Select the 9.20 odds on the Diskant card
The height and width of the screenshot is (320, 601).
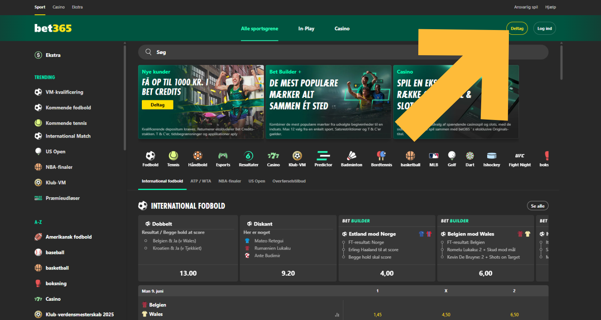288,273
